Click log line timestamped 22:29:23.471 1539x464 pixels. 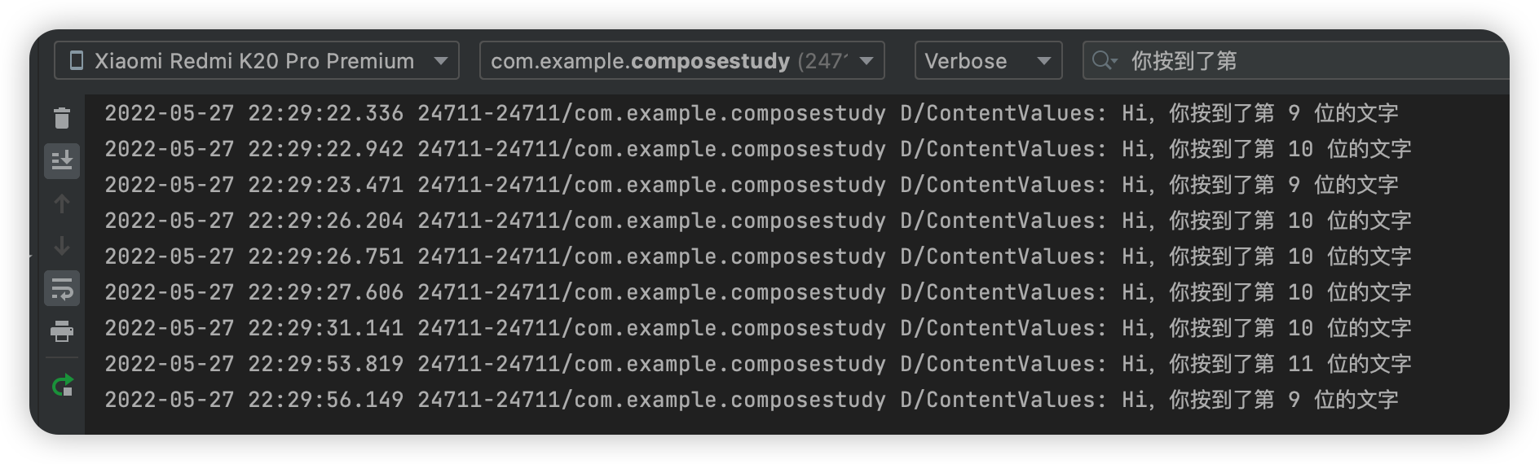tap(751, 185)
